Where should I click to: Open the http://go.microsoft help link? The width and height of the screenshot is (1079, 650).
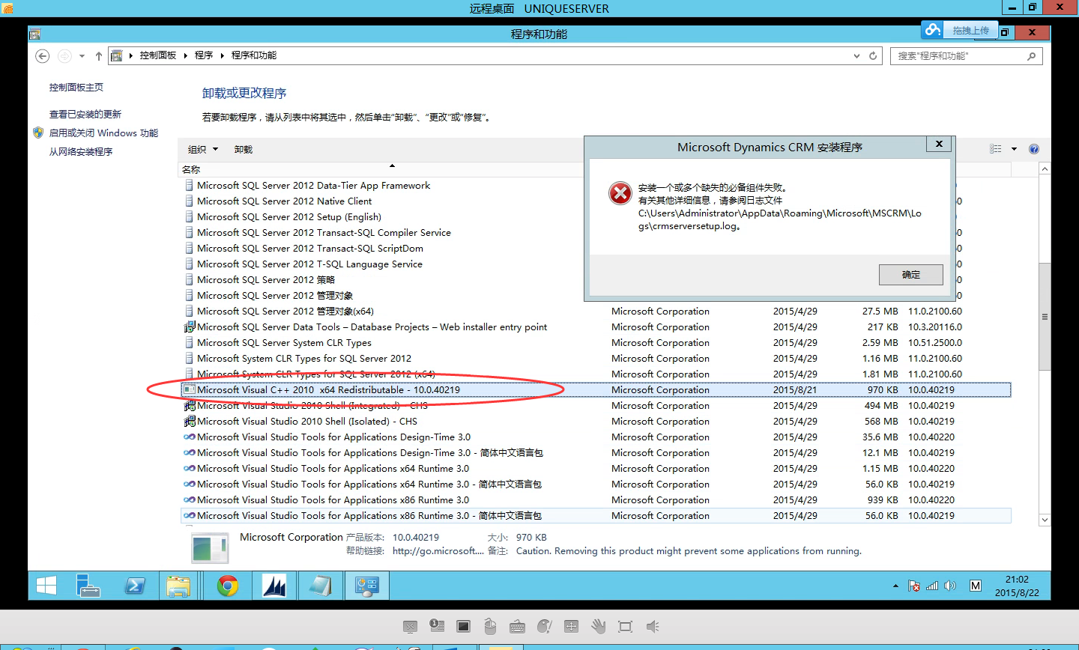pyautogui.click(x=438, y=551)
